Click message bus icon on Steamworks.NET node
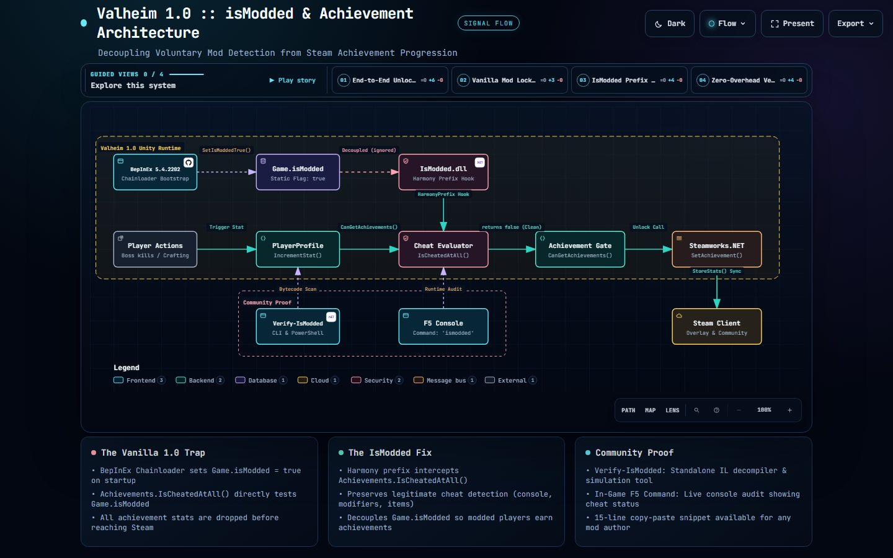This screenshot has height=558, width=893. point(679,238)
